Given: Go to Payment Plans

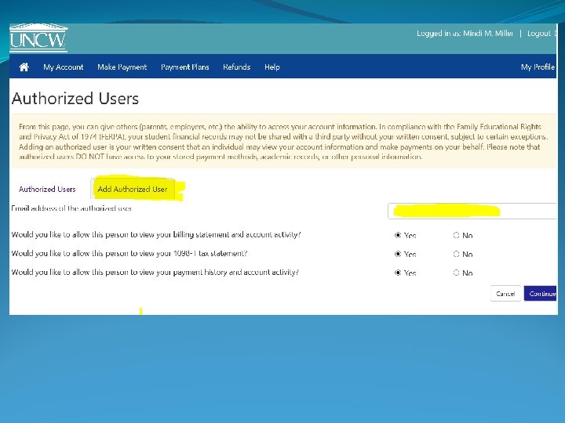Looking at the screenshot, I should click(x=185, y=67).
